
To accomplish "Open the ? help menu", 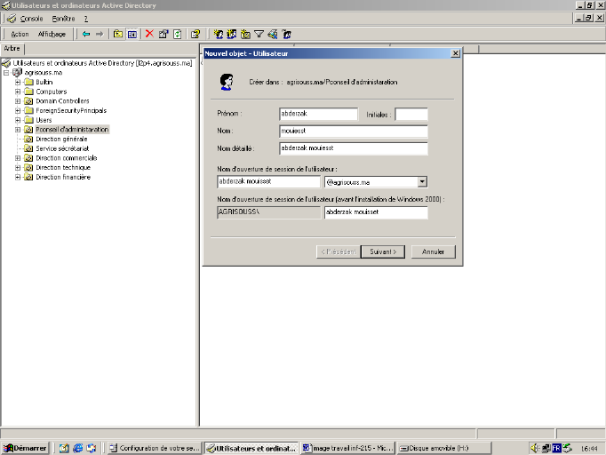I will click(86, 19).
